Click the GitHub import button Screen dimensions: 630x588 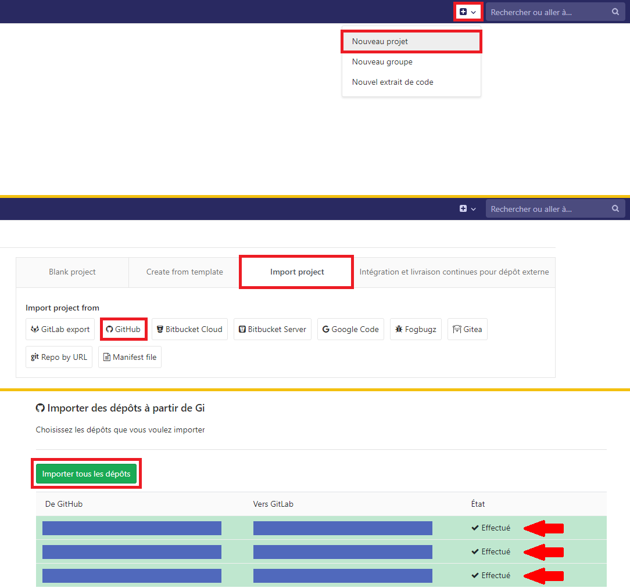[x=123, y=329]
